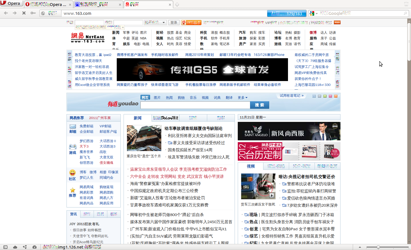
Task: Open the closed tabs trash icon
Action: 406,4
